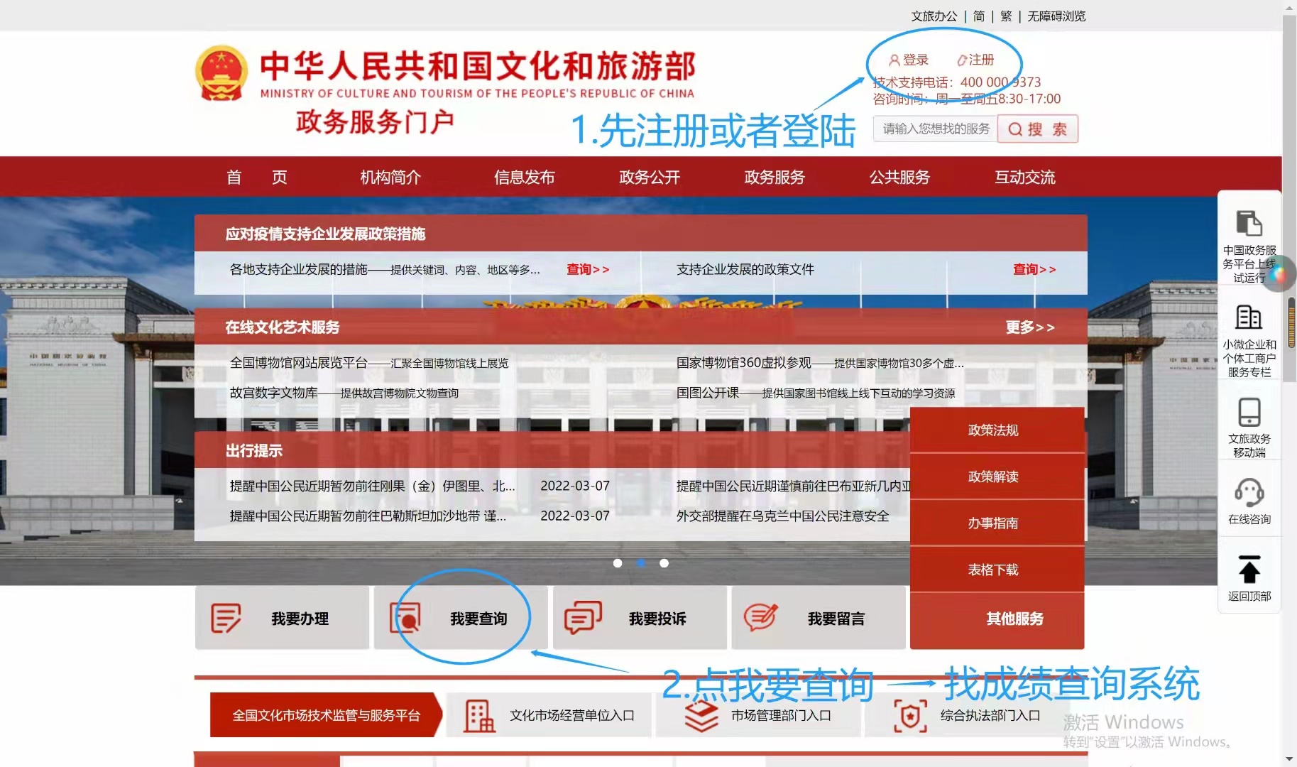Click the 返回顶部 up-arrow icon
Screen dimensions: 1297x767
1249,570
